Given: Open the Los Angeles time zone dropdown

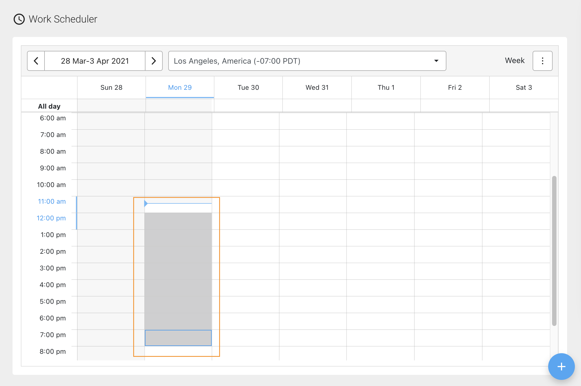Looking at the screenshot, I should click(307, 61).
